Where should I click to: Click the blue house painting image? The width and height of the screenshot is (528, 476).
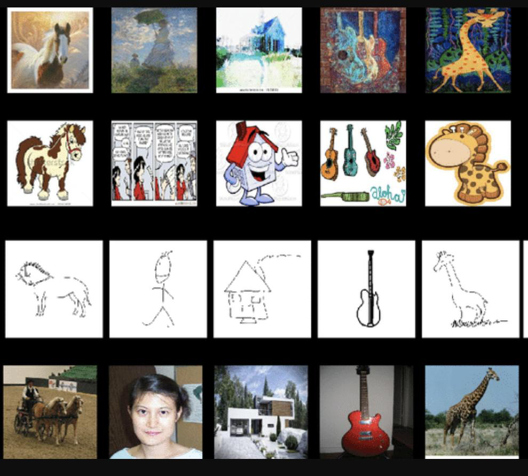(259, 50)
